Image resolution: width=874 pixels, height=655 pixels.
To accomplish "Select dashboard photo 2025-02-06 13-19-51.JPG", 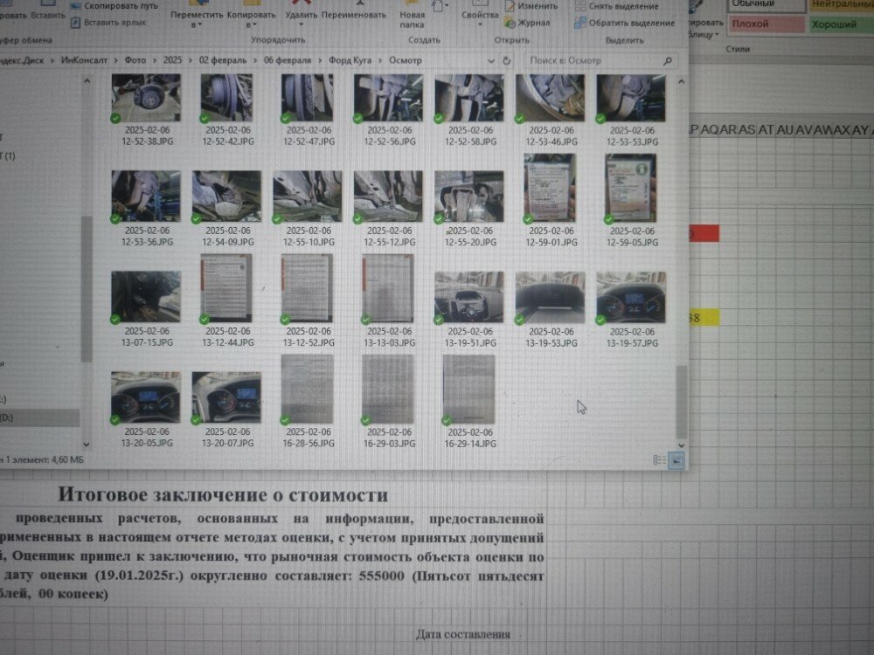I will click(469, 297).
